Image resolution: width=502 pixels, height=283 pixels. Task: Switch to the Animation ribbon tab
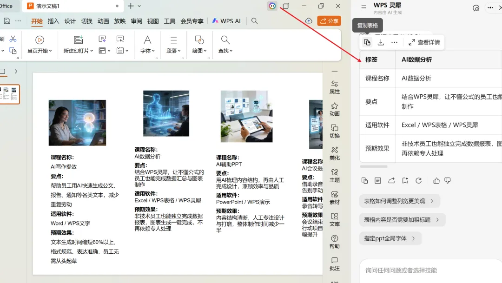coord(103,21)
